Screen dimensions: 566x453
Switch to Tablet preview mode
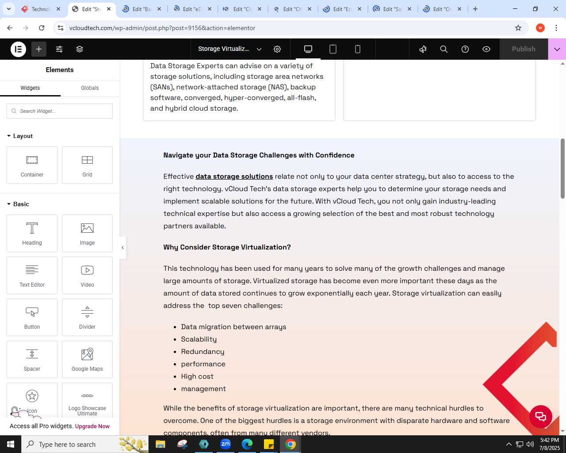333,49
